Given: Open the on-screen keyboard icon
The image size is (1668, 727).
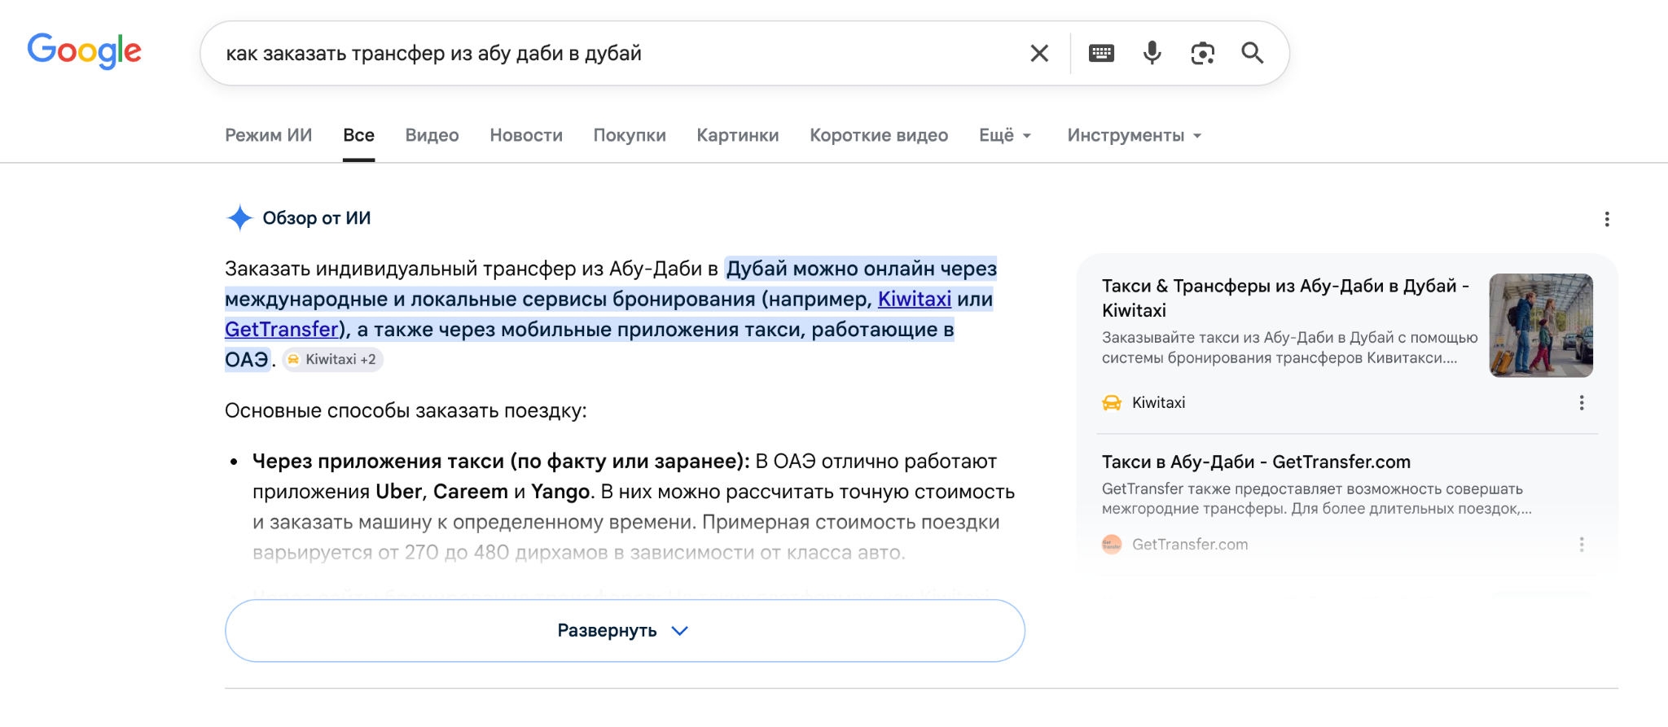Looking at the screenshot, I should pos(1101,54).
